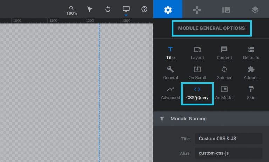Open the help question mark icon

pyautogui.click(x=144, y=9)
